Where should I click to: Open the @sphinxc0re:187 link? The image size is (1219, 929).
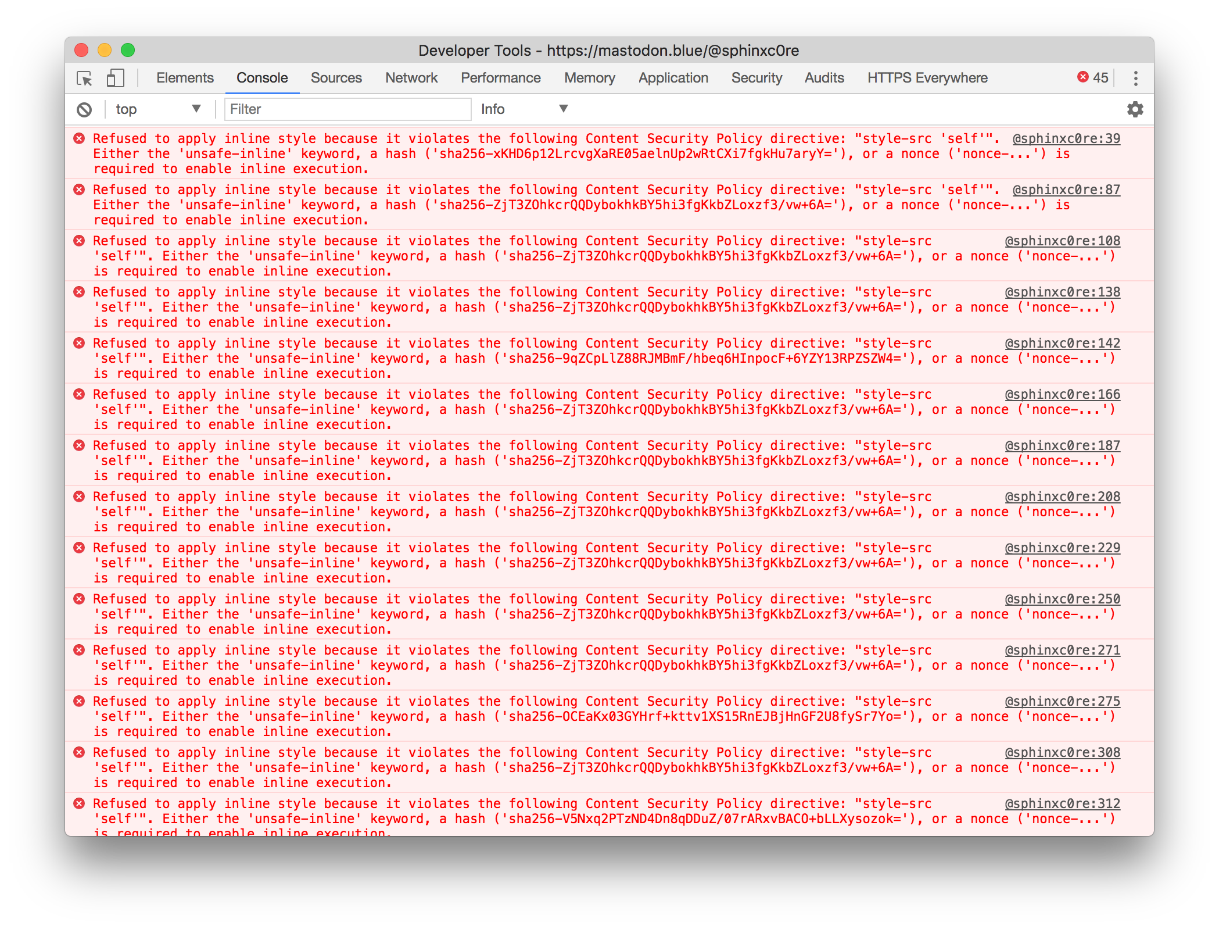coord(1063,445)
